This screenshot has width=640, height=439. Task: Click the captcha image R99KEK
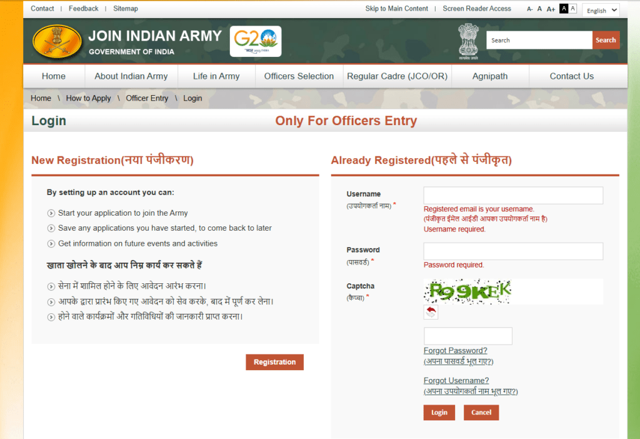467,291
